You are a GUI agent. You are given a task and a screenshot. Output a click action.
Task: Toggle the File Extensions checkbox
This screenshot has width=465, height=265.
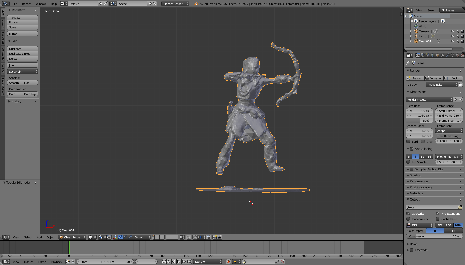point(438,213)
